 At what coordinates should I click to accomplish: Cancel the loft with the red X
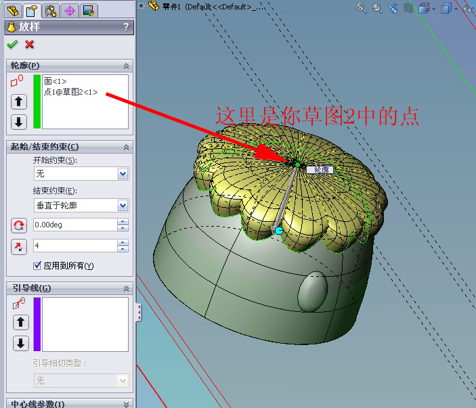[29, 45]
